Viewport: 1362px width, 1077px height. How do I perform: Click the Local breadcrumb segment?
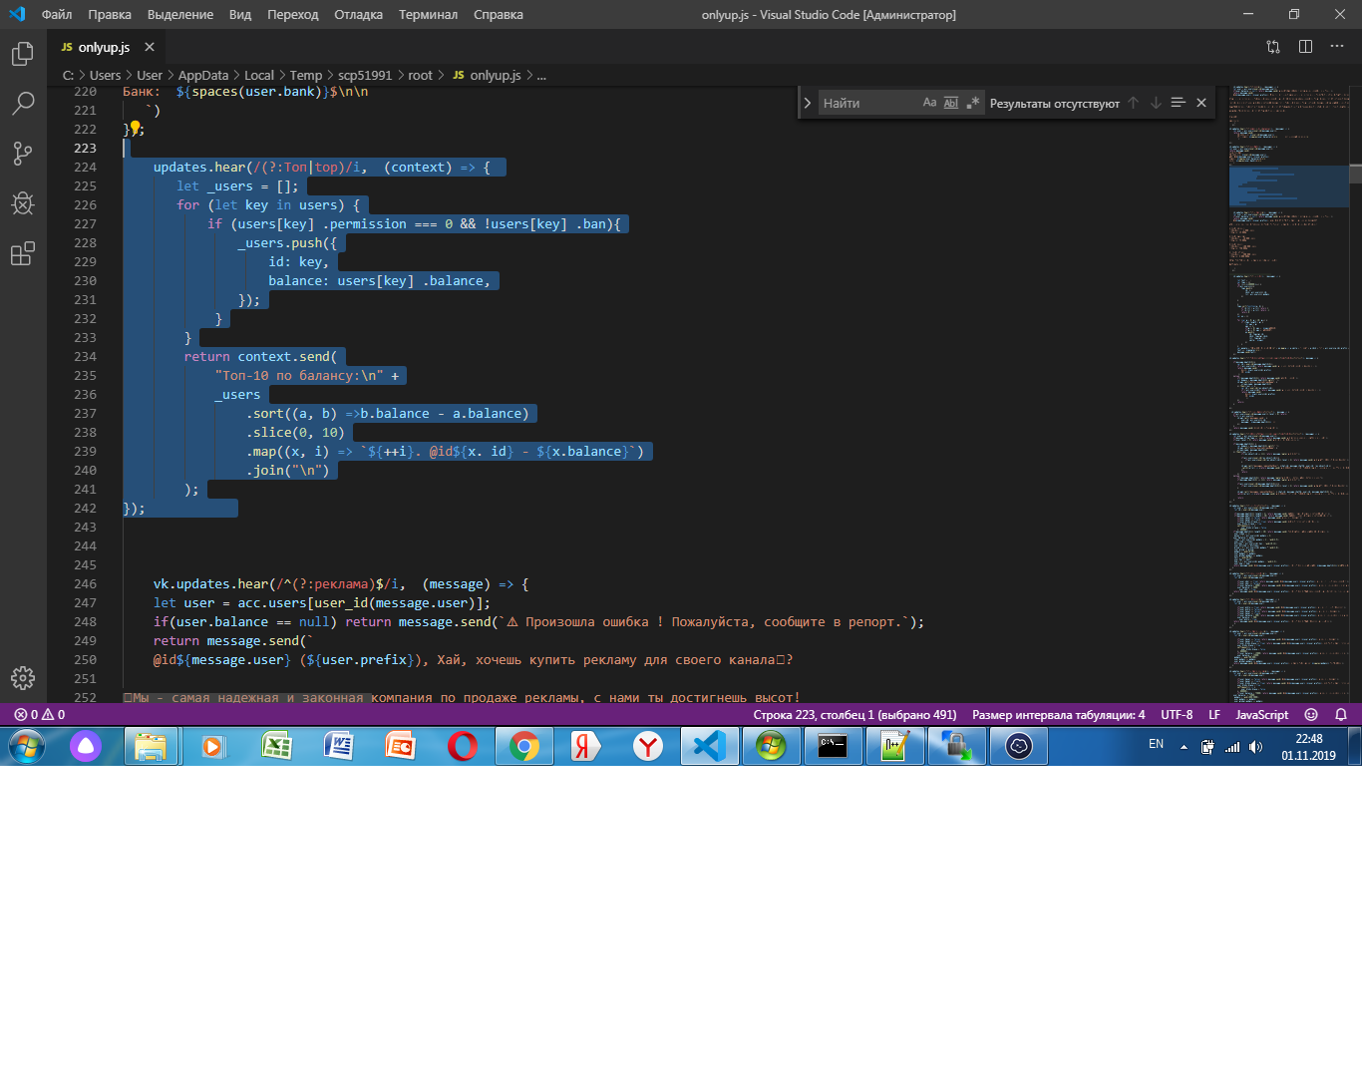point(259,75)
